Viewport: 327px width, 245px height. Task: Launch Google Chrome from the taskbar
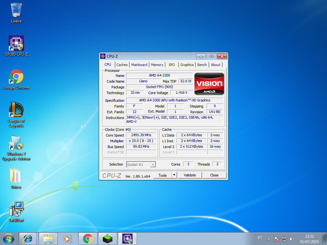[87, 239]
